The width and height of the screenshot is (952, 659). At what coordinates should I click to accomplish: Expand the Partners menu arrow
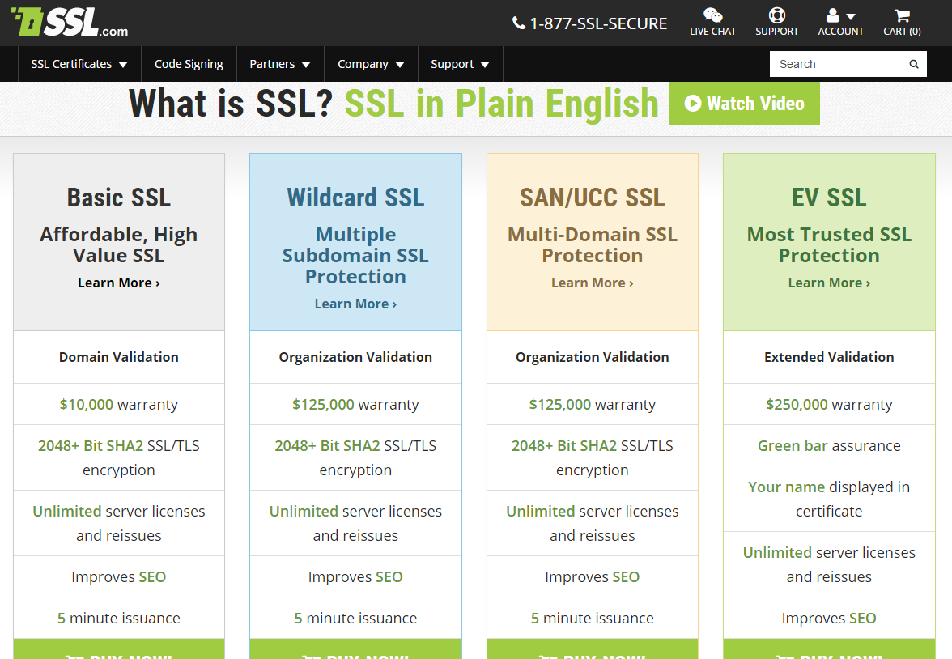(306, 65)
